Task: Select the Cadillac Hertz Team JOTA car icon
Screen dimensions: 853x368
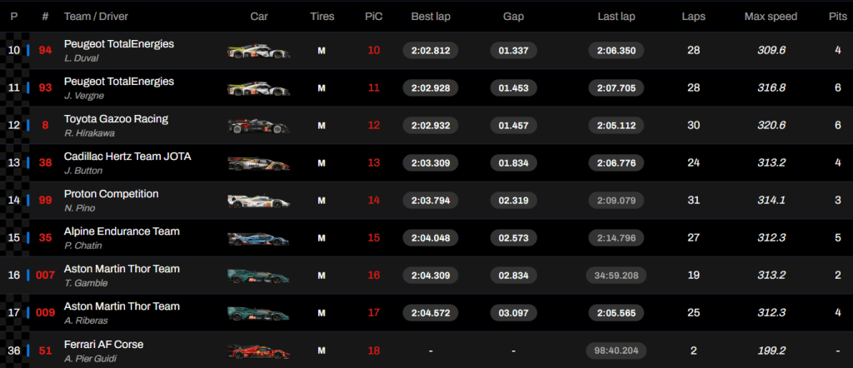Action: click(258, 164)
